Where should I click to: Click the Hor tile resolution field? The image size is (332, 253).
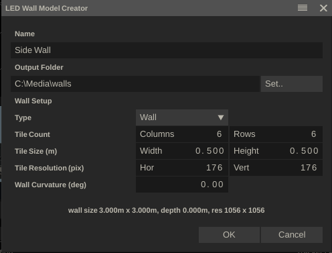[182, 168]
